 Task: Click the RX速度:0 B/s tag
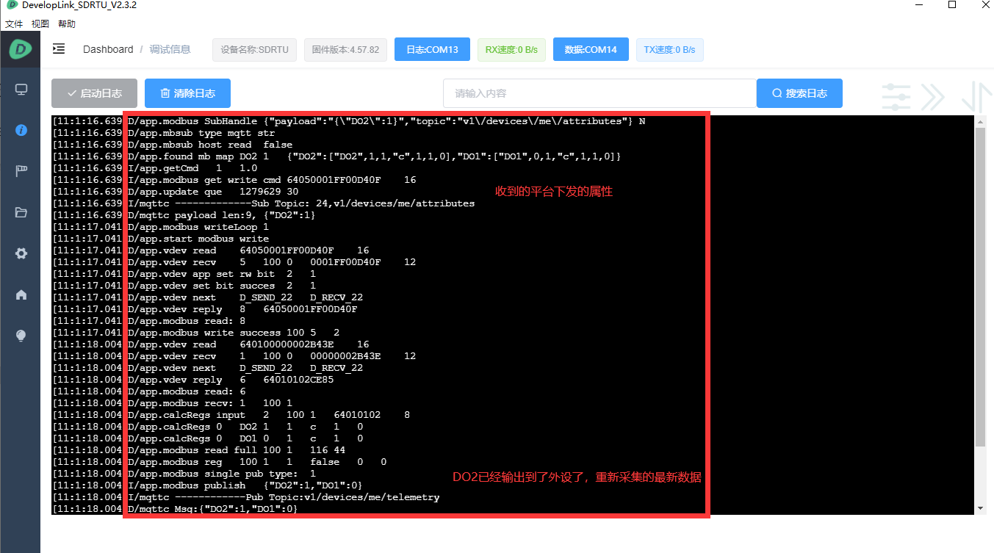click(511, 50)
